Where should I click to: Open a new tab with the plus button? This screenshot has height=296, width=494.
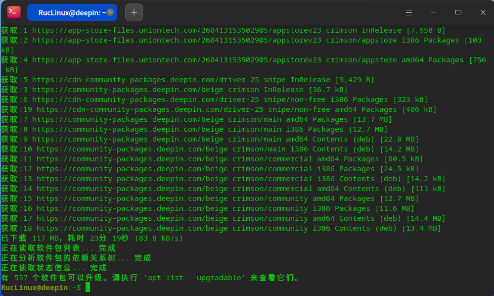click(x=134, y=12)
